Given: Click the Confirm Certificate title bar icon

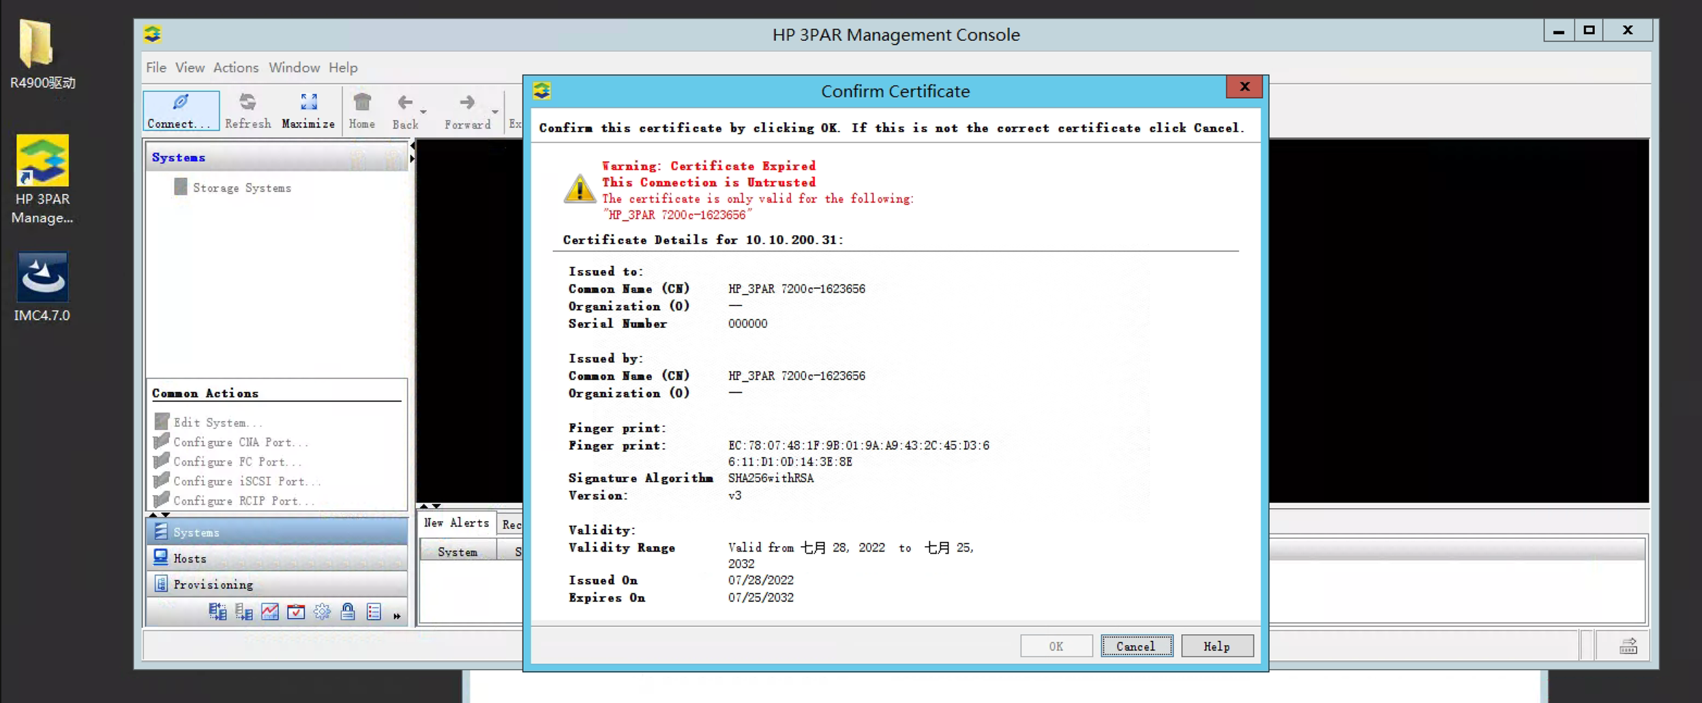Looking at the screenshot, I should pyautogui.click(x=542, y=91).
